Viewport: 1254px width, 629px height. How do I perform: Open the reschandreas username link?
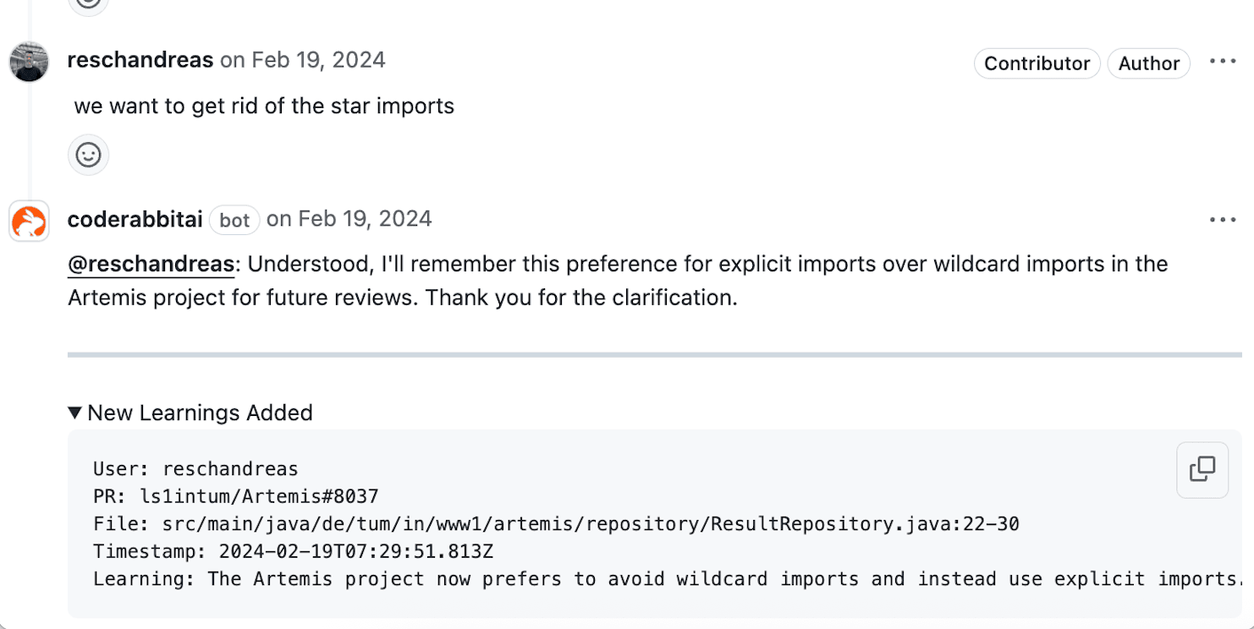pyautogui.click(x=140, y=60)
